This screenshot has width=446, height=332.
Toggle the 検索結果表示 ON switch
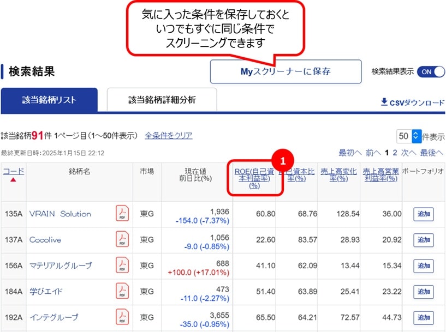(x=431, y=71)
